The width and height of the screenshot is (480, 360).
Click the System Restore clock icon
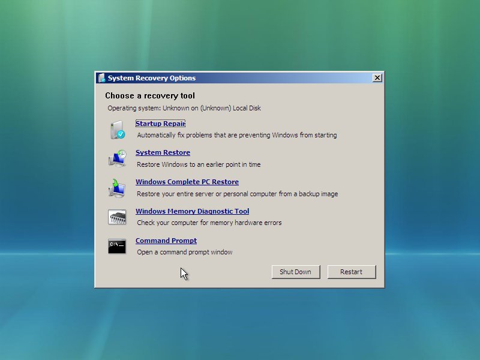click(x=117, y=158)
